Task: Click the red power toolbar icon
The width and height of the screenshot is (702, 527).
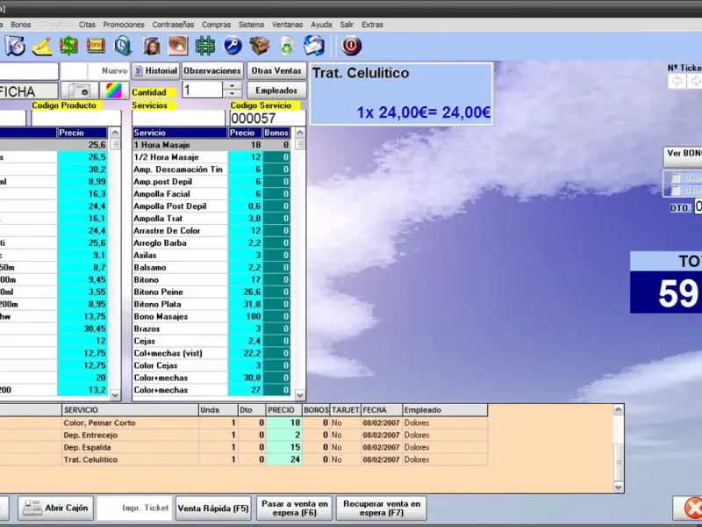Action: click(x=352, y=46)
